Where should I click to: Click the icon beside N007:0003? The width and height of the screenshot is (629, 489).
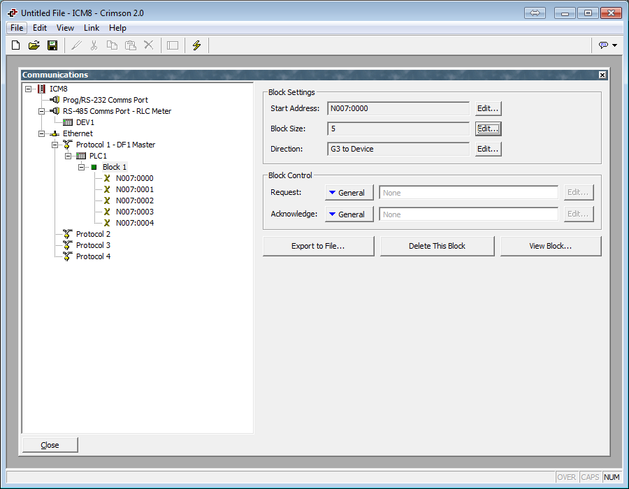(x=107, y=212)
